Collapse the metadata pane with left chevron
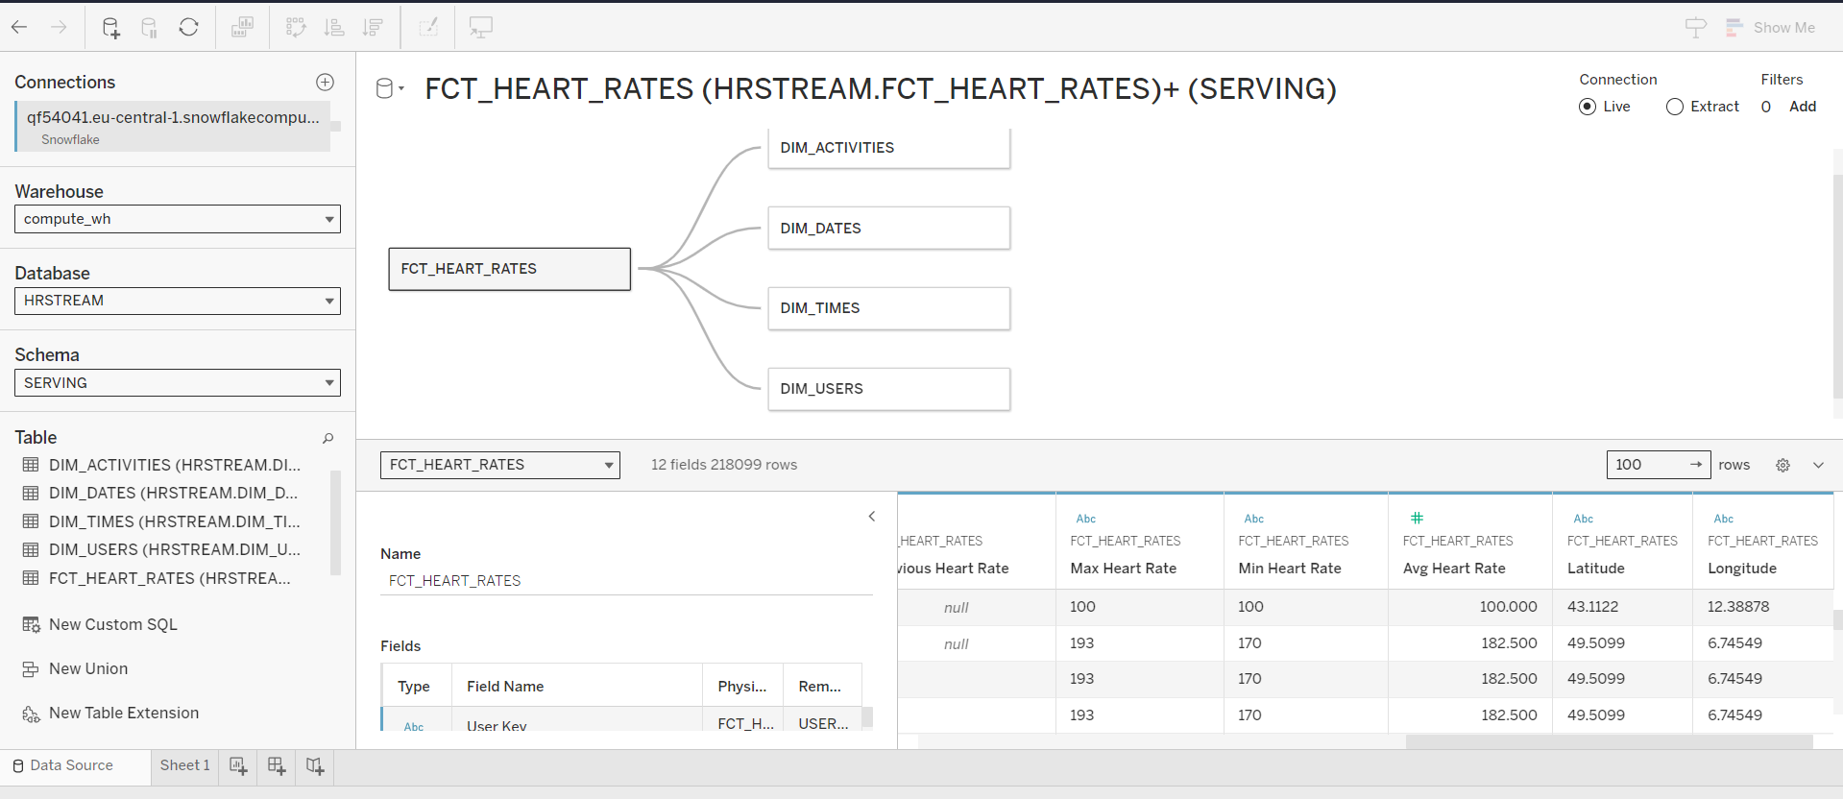Image resolution: width=1843 pixels, height=799 pixels. pos(872,516)
